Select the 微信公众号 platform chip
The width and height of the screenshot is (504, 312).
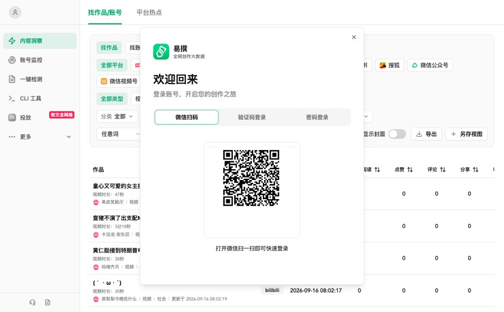click(430, 65)
